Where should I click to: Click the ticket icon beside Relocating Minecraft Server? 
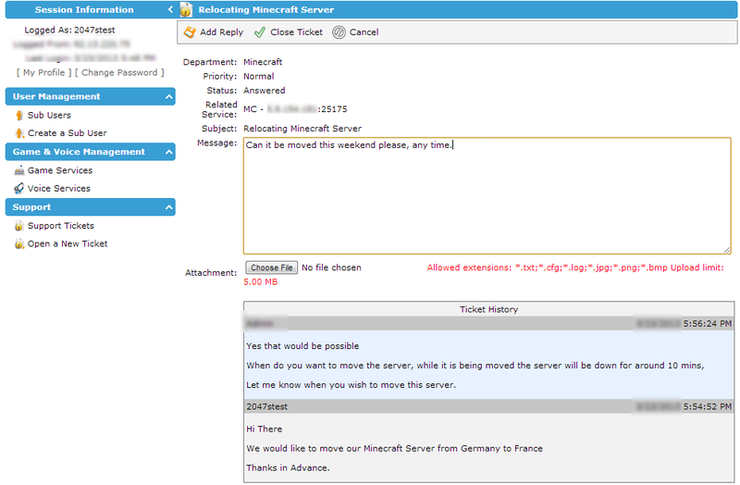point(186,9)
